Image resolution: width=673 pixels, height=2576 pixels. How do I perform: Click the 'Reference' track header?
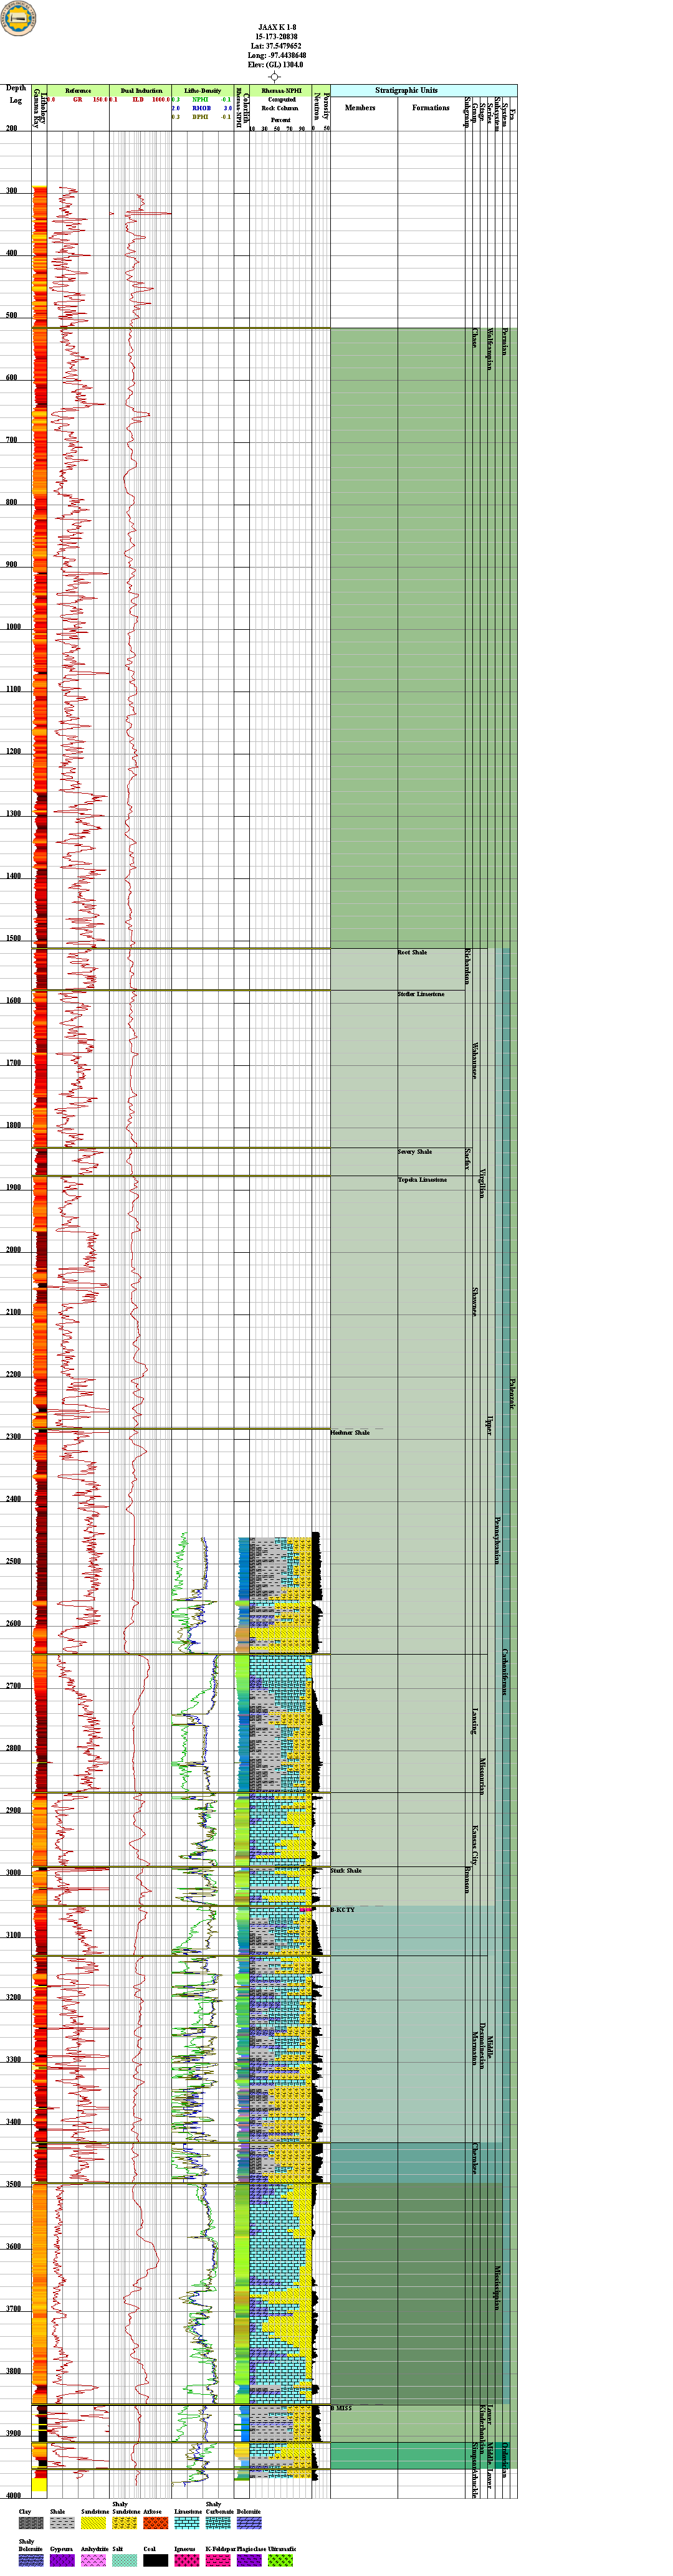pos(78,90)
